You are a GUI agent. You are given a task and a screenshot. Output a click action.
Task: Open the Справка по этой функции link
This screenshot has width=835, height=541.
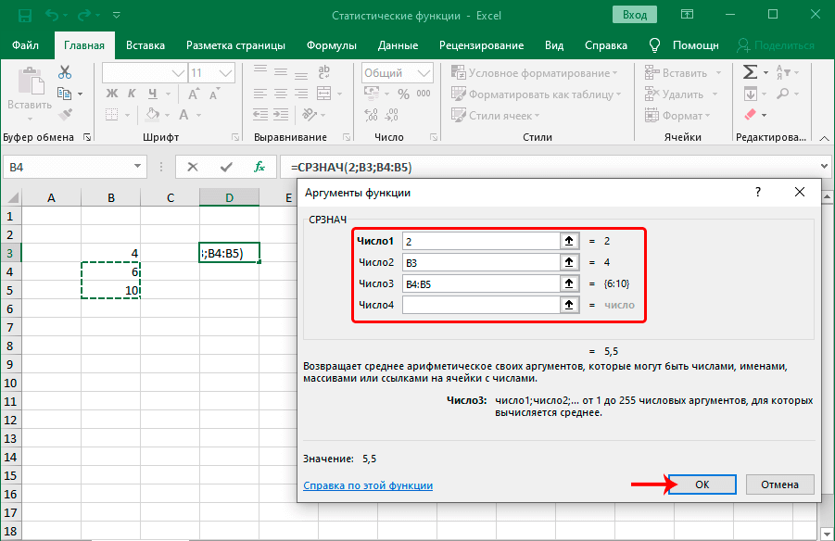368,485
